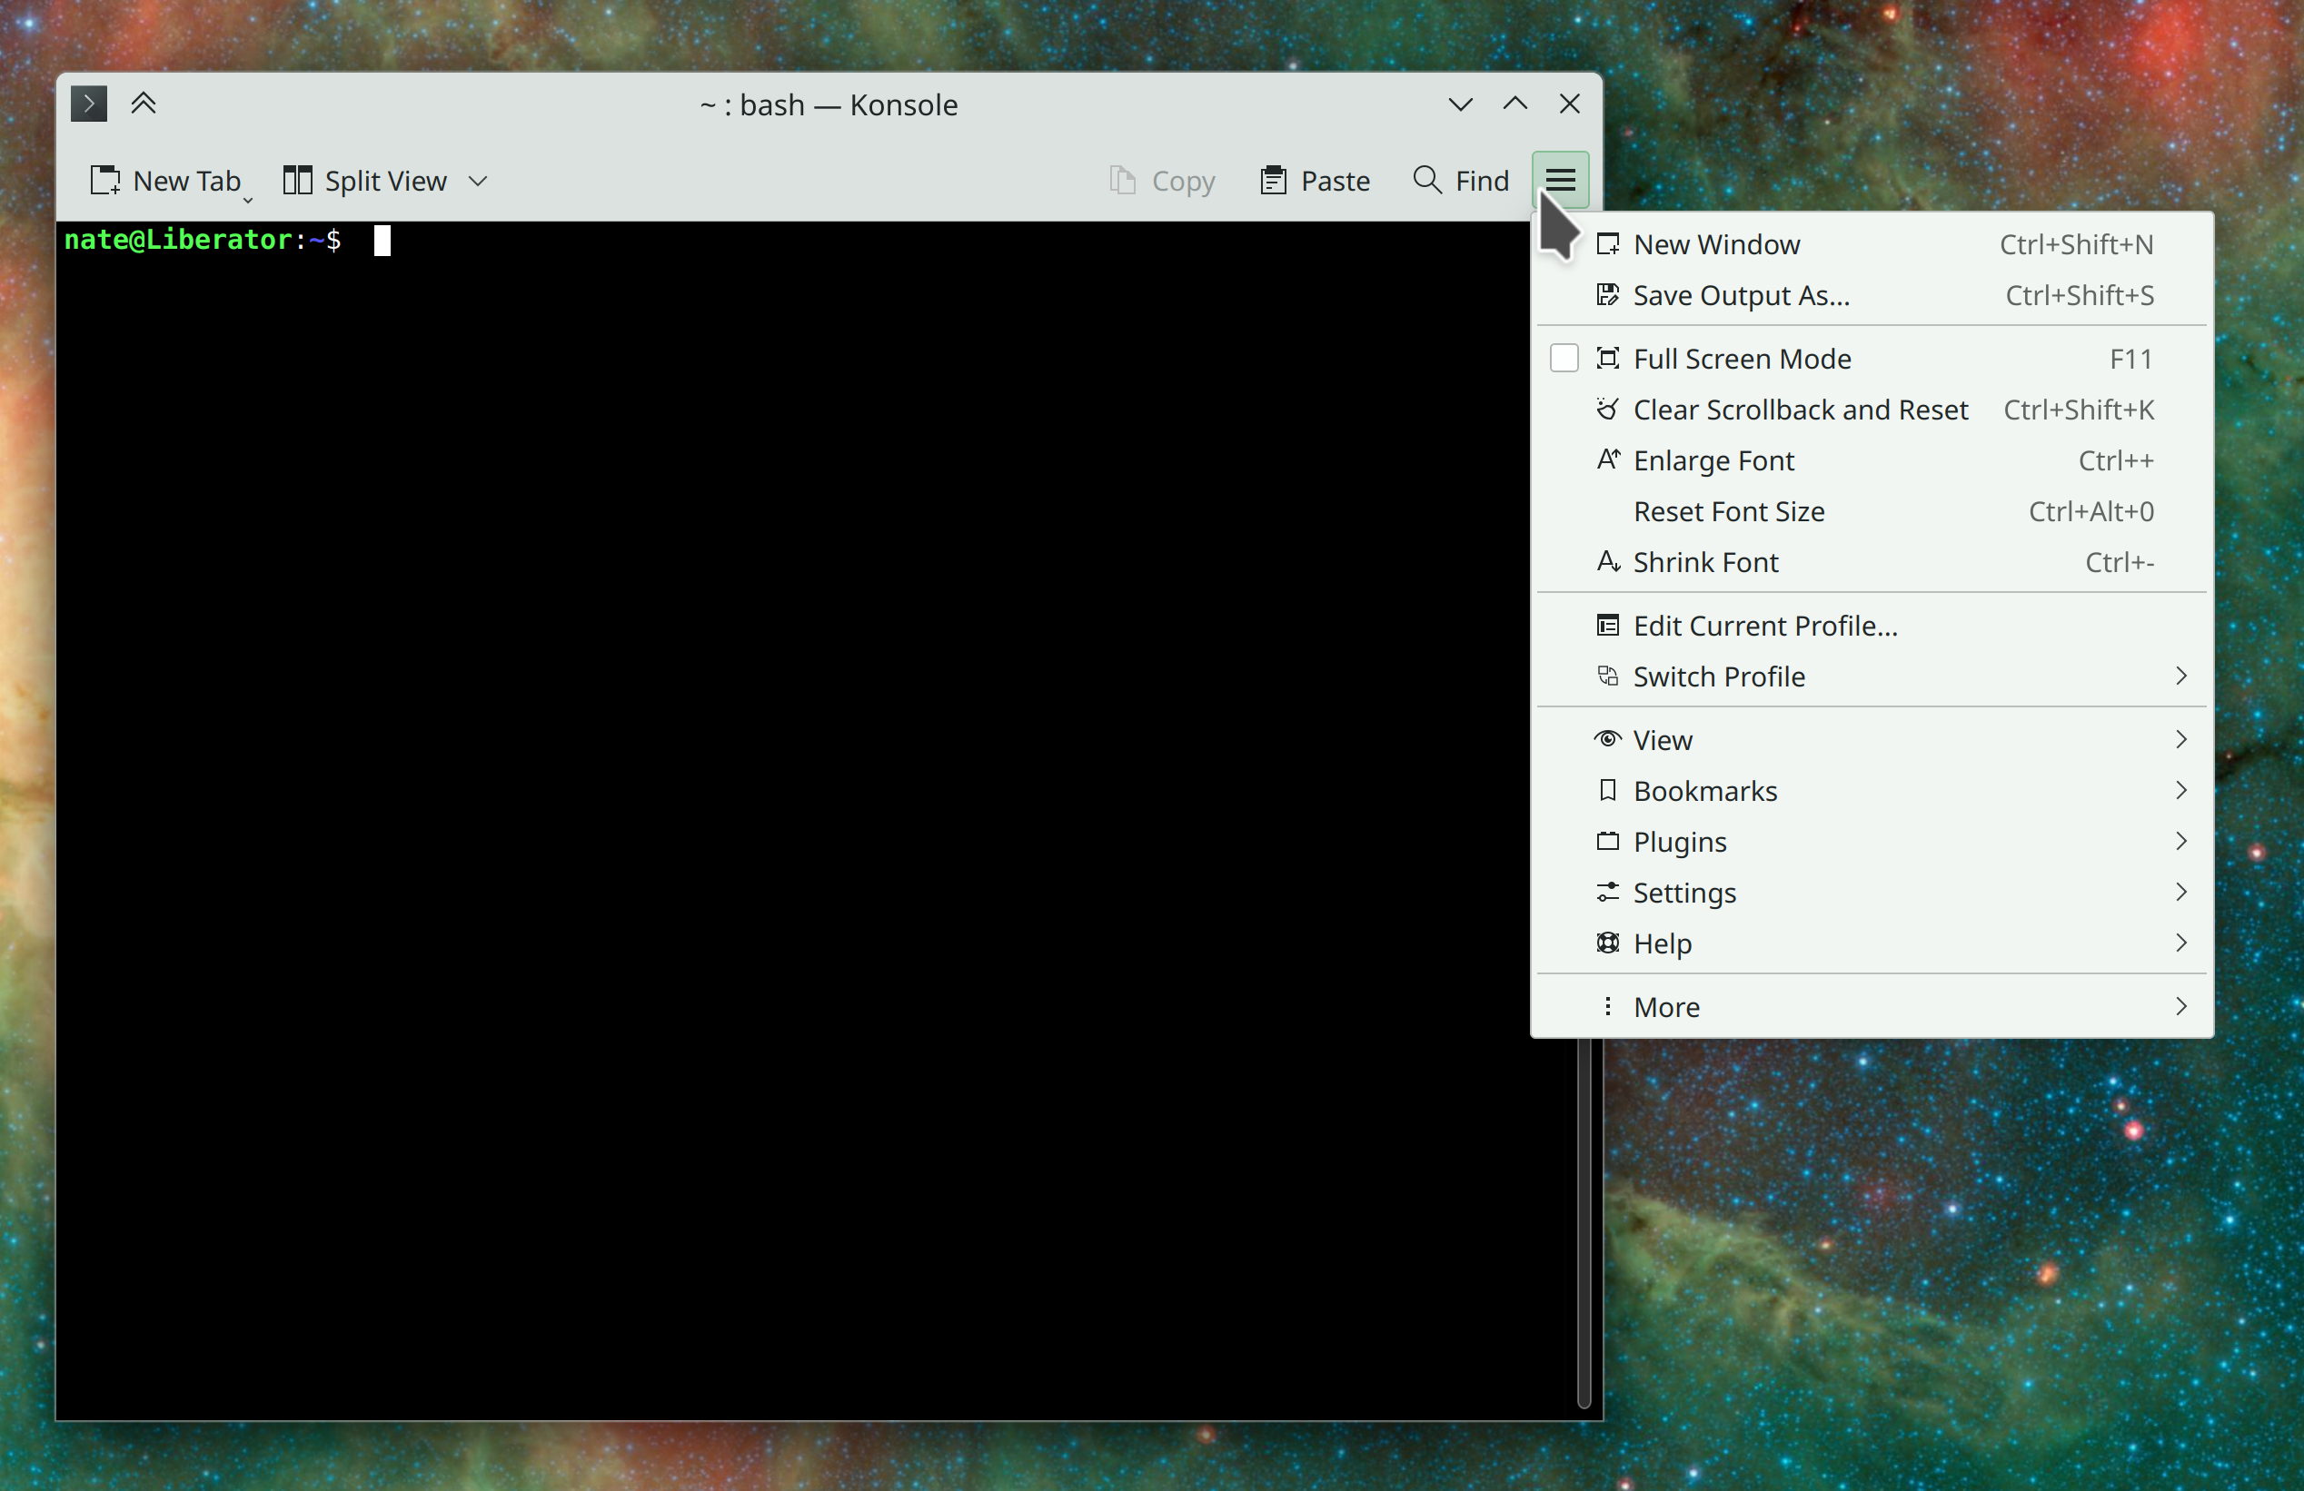This screenshot has height=1491, width=2304.
Task: Open the Split View dropdown arrow
Action: pos(477,181)
